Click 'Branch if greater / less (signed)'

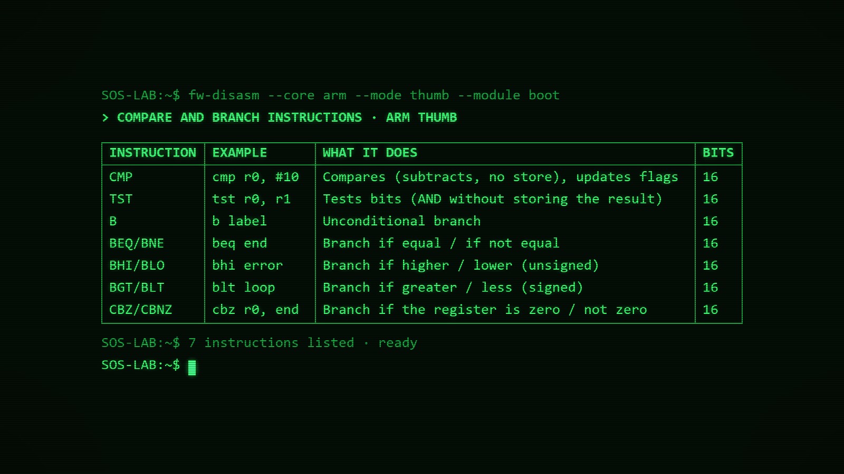[453, 288]
